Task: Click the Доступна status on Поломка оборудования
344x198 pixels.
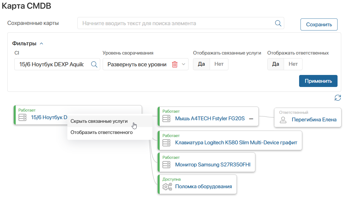Action: [x=172, y=179]
